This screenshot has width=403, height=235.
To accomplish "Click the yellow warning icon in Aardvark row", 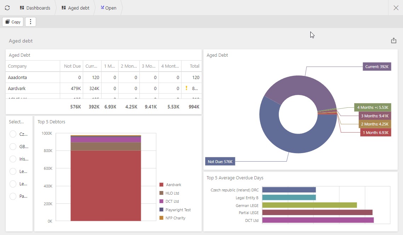I will tap(186, 88).
